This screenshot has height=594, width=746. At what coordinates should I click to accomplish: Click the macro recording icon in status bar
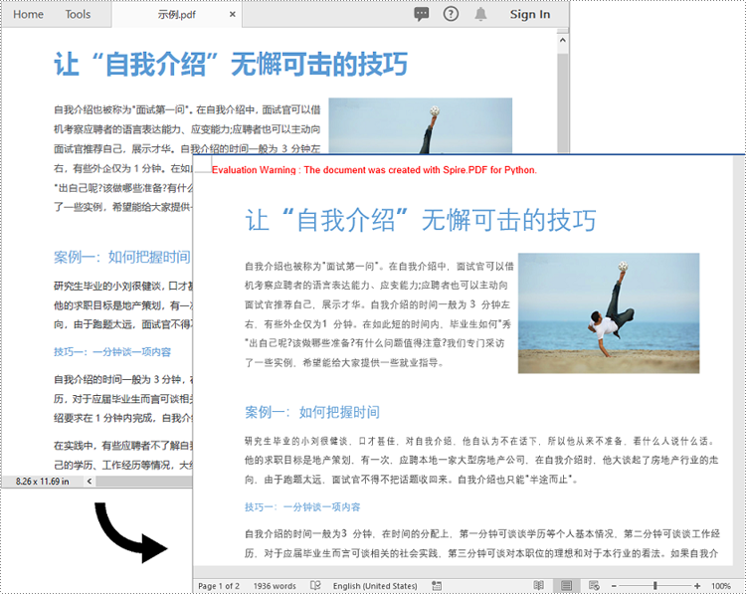[x=437, y=585]
